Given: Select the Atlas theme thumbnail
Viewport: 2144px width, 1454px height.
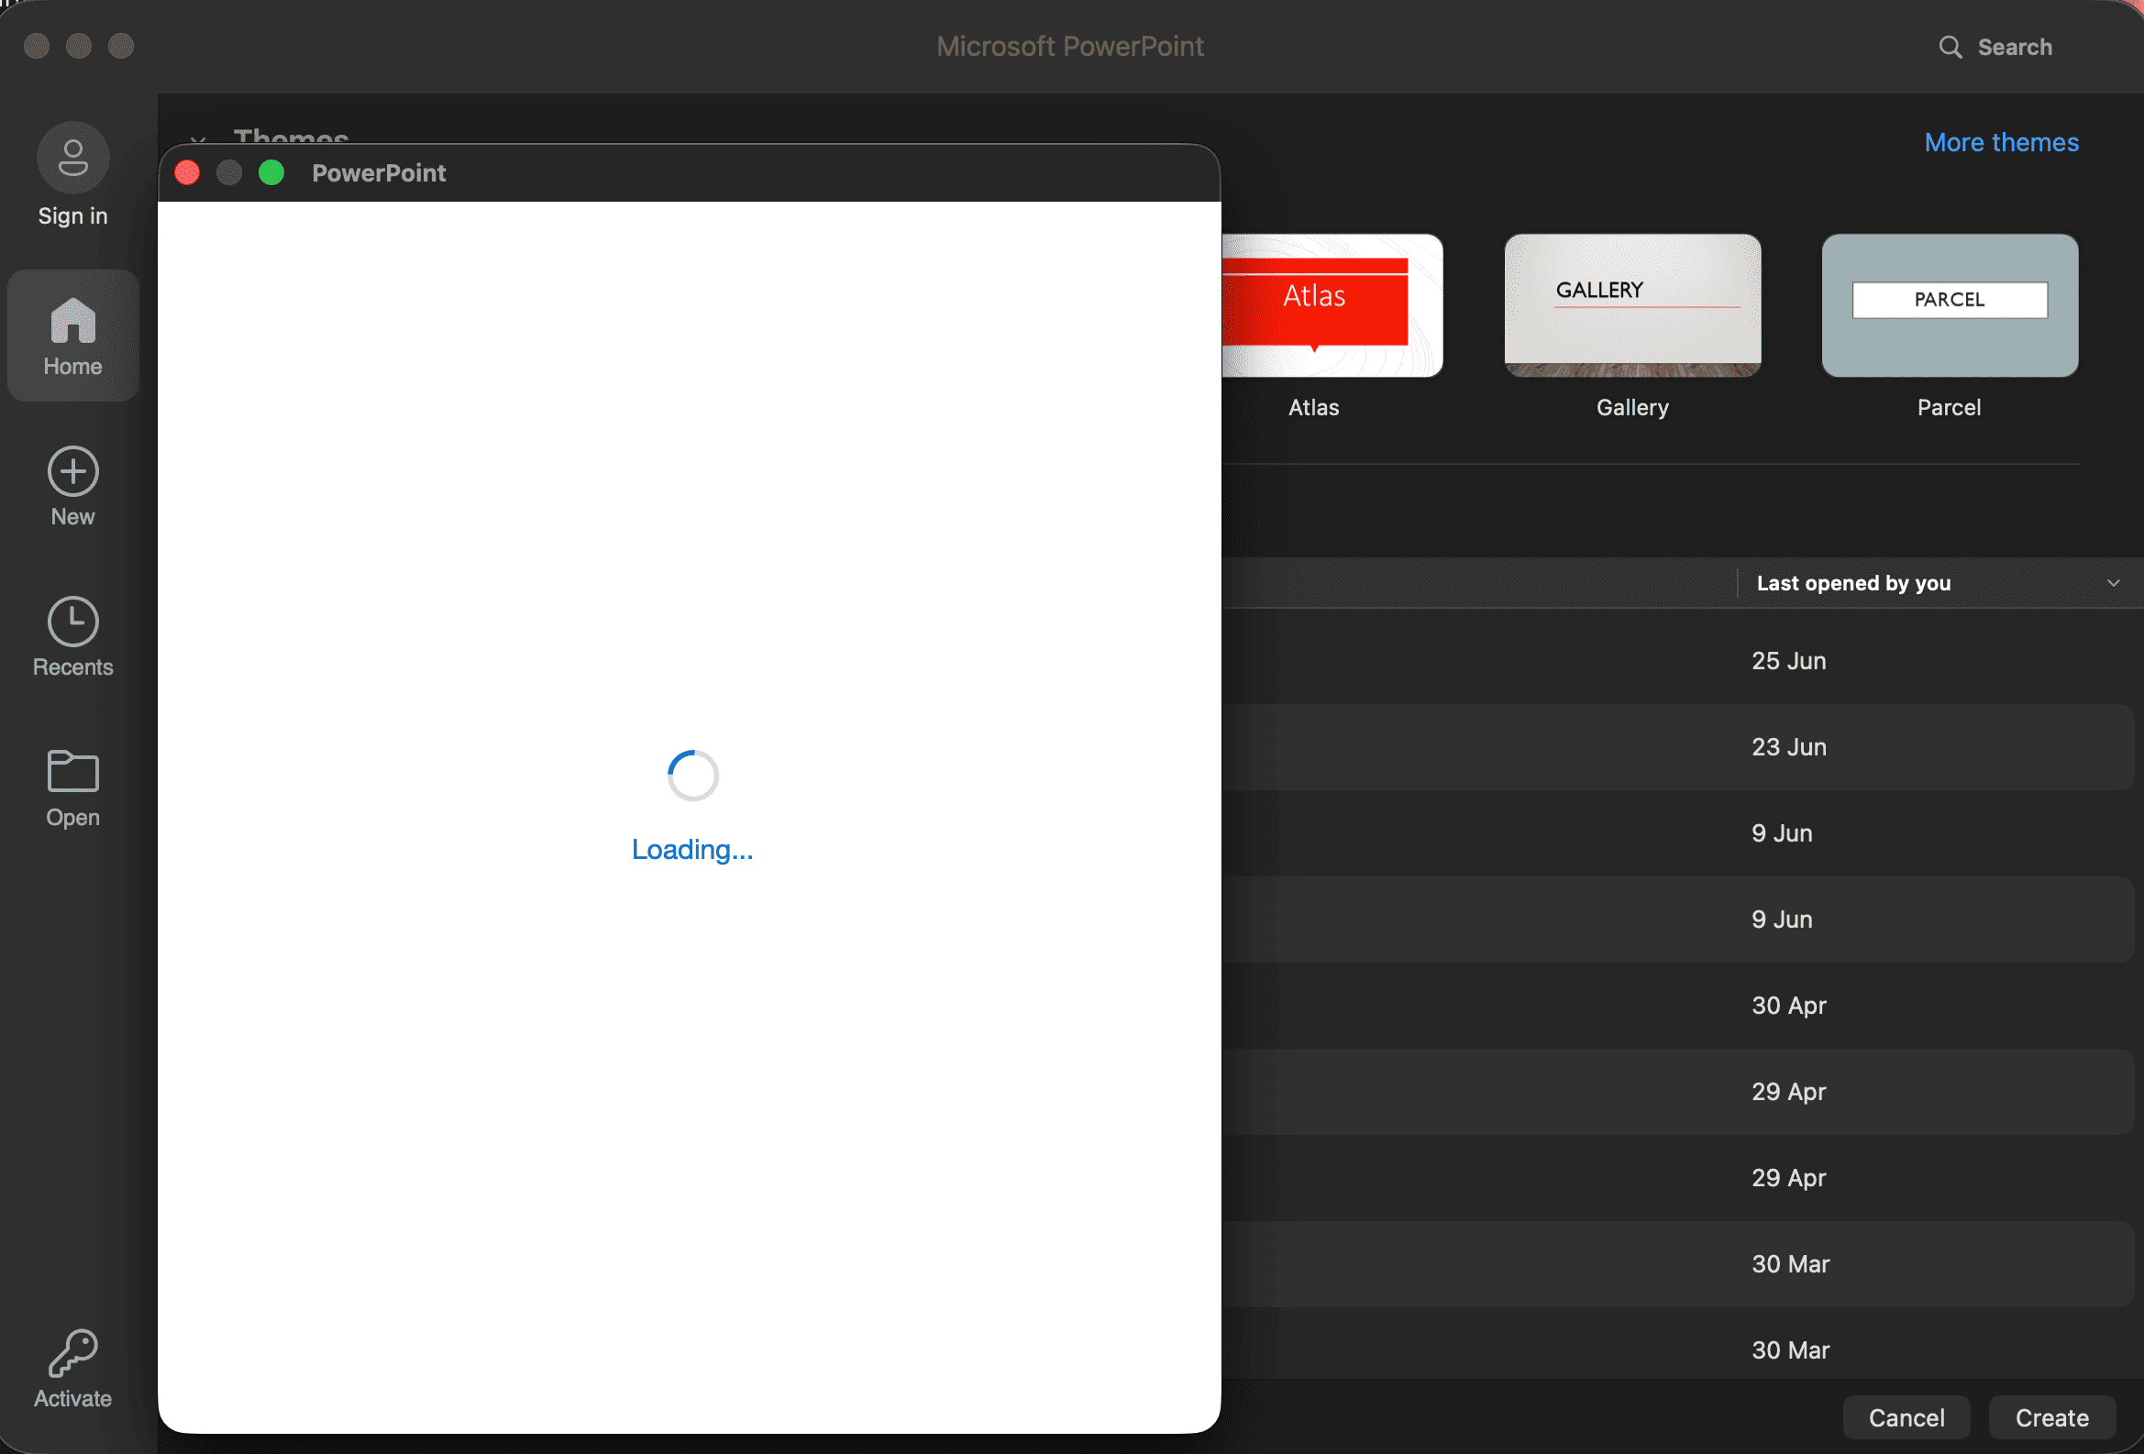Looking at the screenshot, I should 1332,305.
